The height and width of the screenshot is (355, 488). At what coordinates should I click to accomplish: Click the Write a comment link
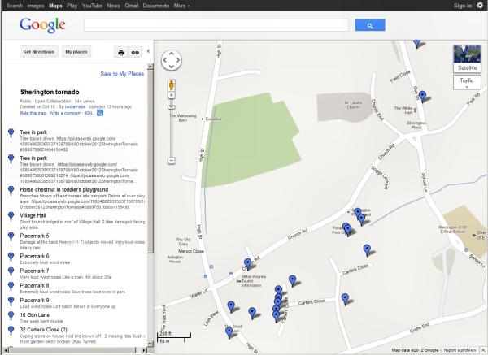coord(66,113)
